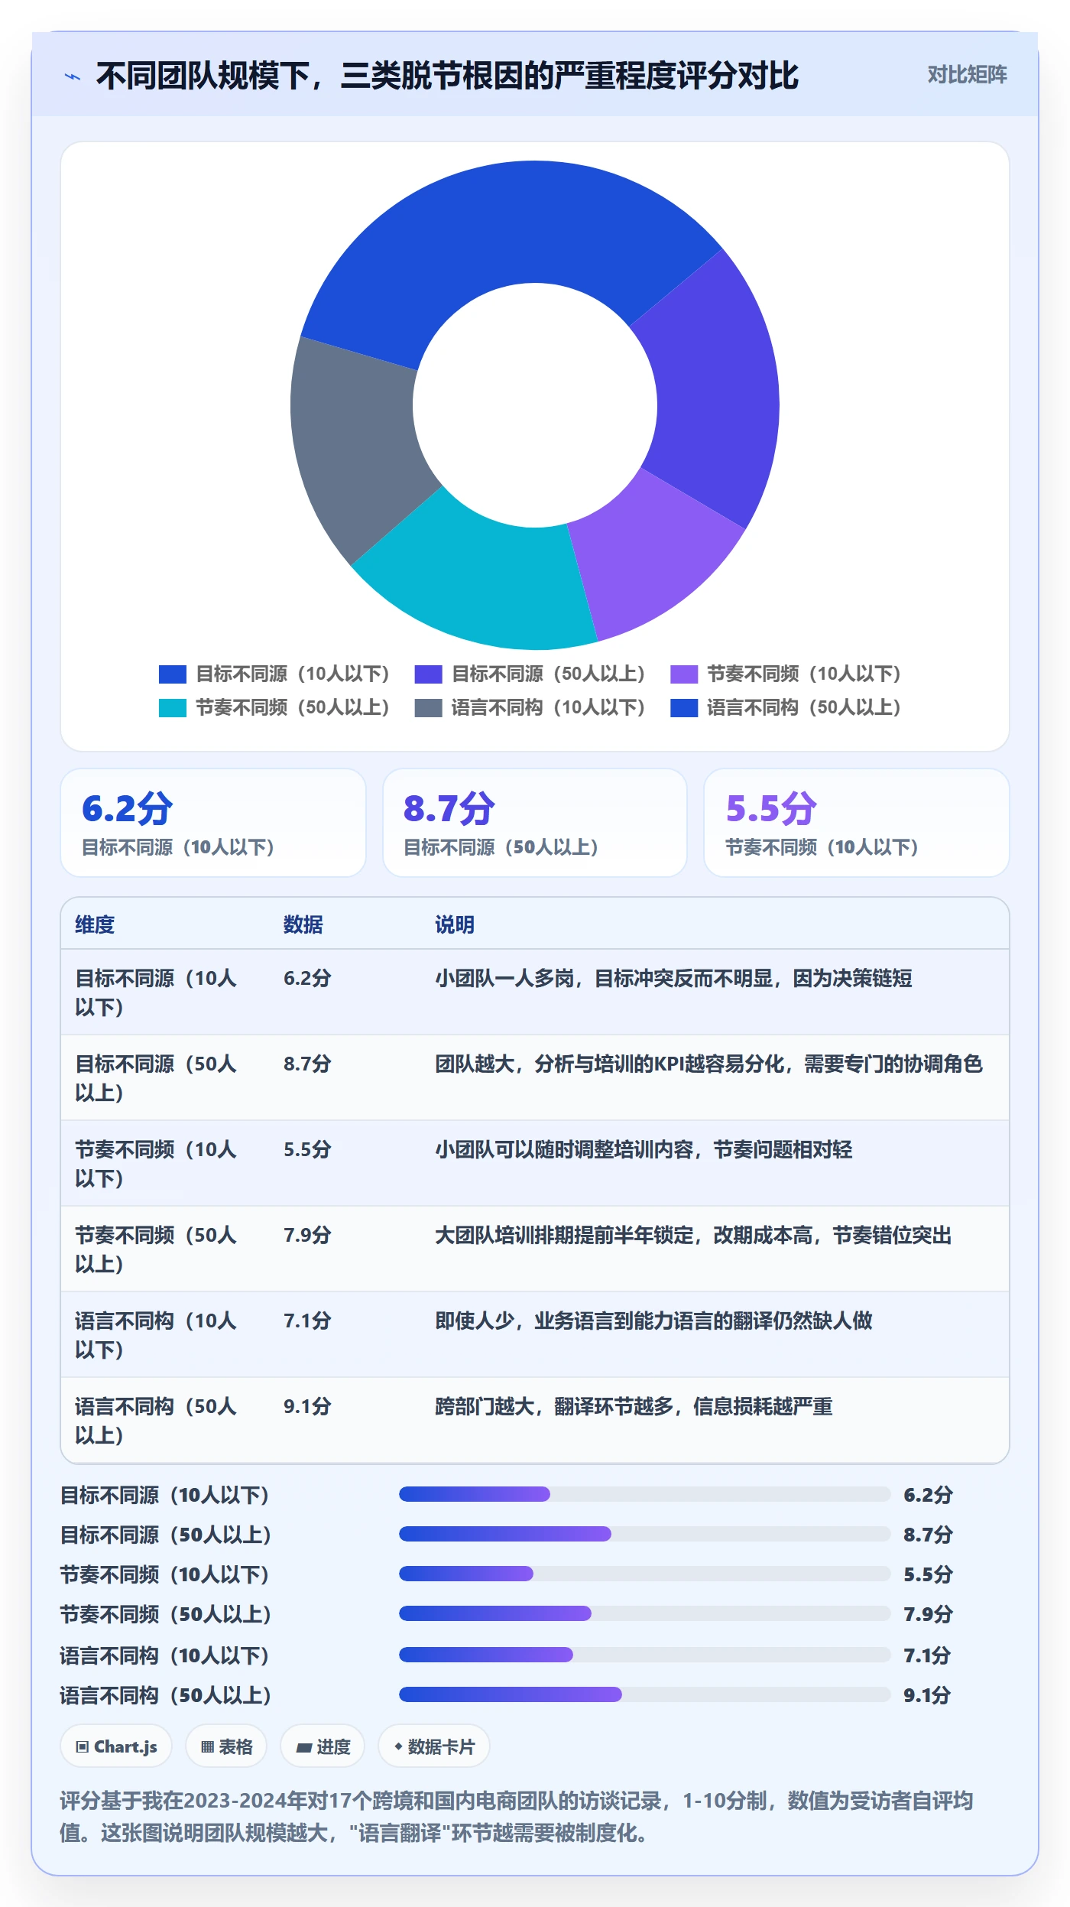Open the 6.2分 data card
This screenshot has height=1907, width=1070.
pos(213,823)
